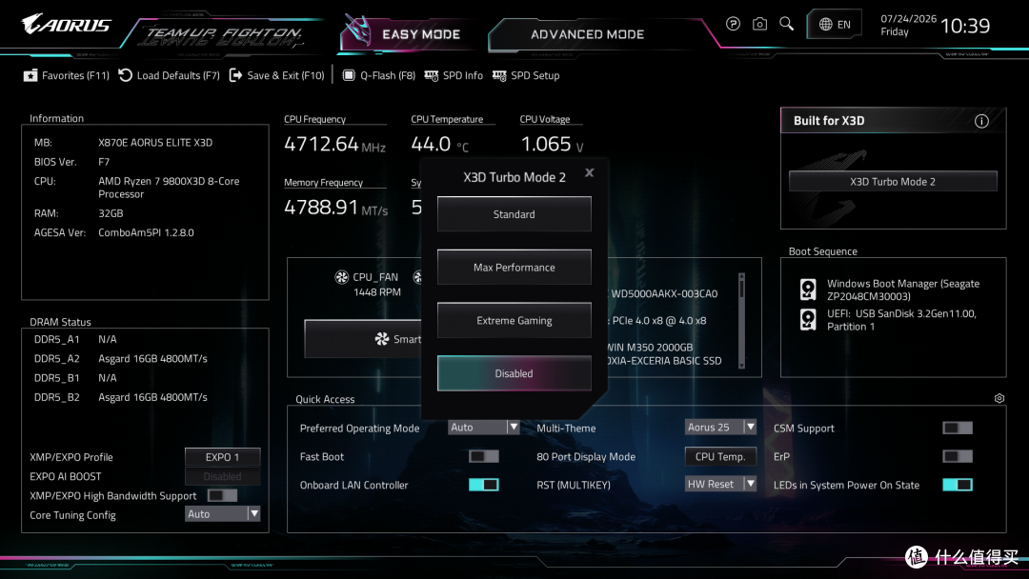Toggle LEDs in System Power On State
This screenshot has height=579, width=1029.
(x=958, y=485)
